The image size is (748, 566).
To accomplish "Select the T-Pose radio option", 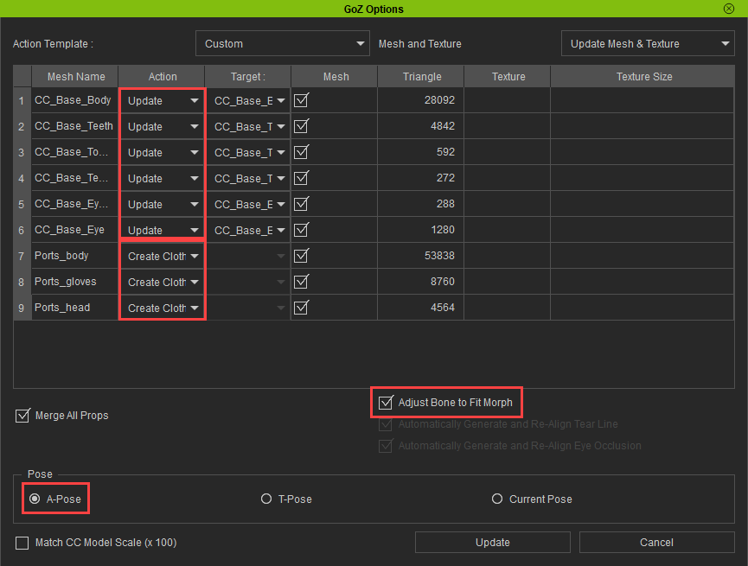I will pyautogui.click(x=266, y=499).
